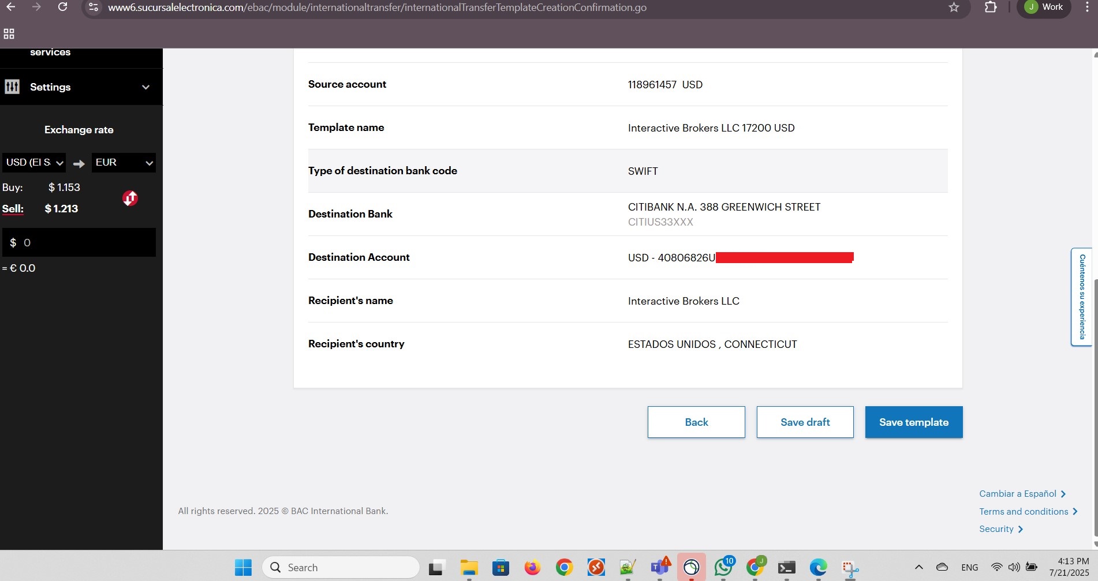
Task: Click the Settings sliders icon in the sidebar
Action: [x=12, y=87]
